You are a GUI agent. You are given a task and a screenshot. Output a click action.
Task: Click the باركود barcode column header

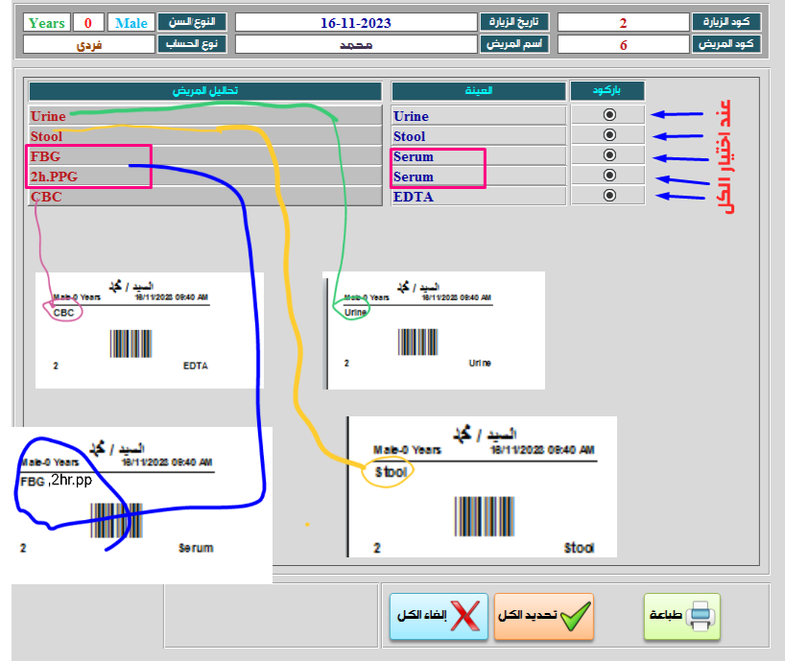pos(607,91)
